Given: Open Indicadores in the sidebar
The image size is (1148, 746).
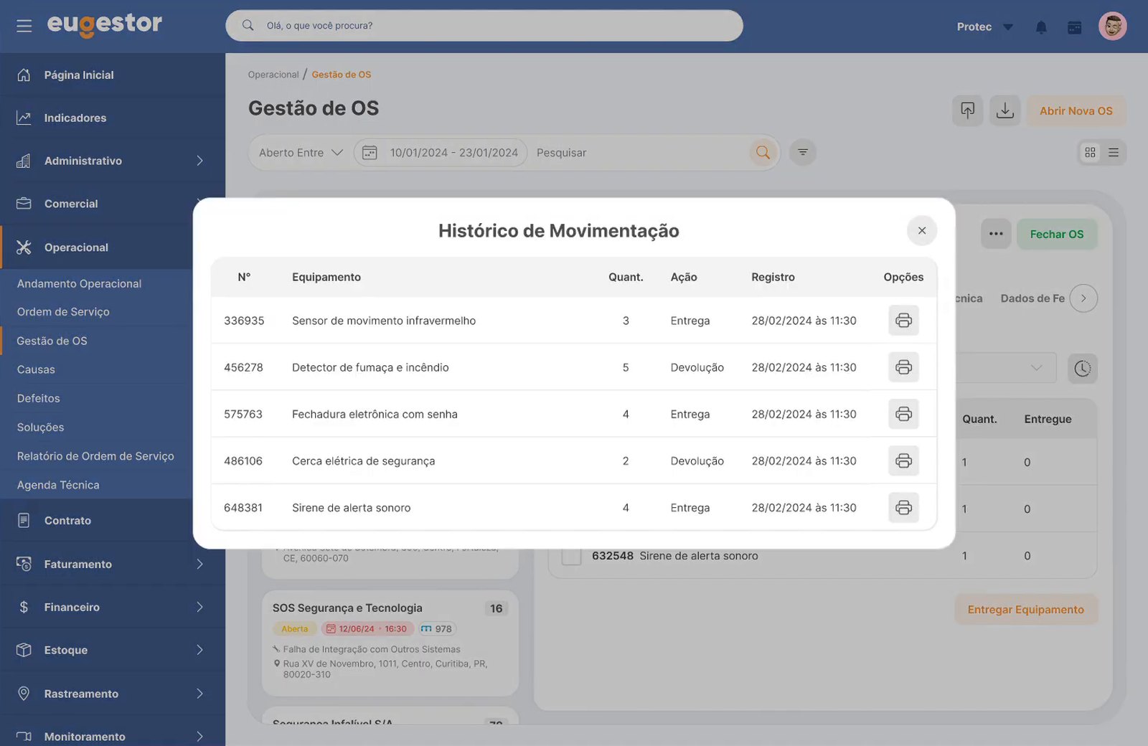Looking at the screenshot, I should (113, 118).
